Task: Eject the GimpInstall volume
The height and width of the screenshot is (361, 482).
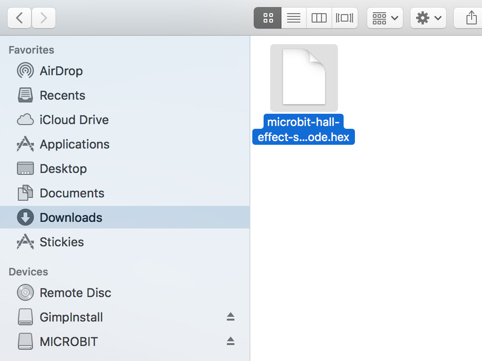Action: [x=231, y=316]
